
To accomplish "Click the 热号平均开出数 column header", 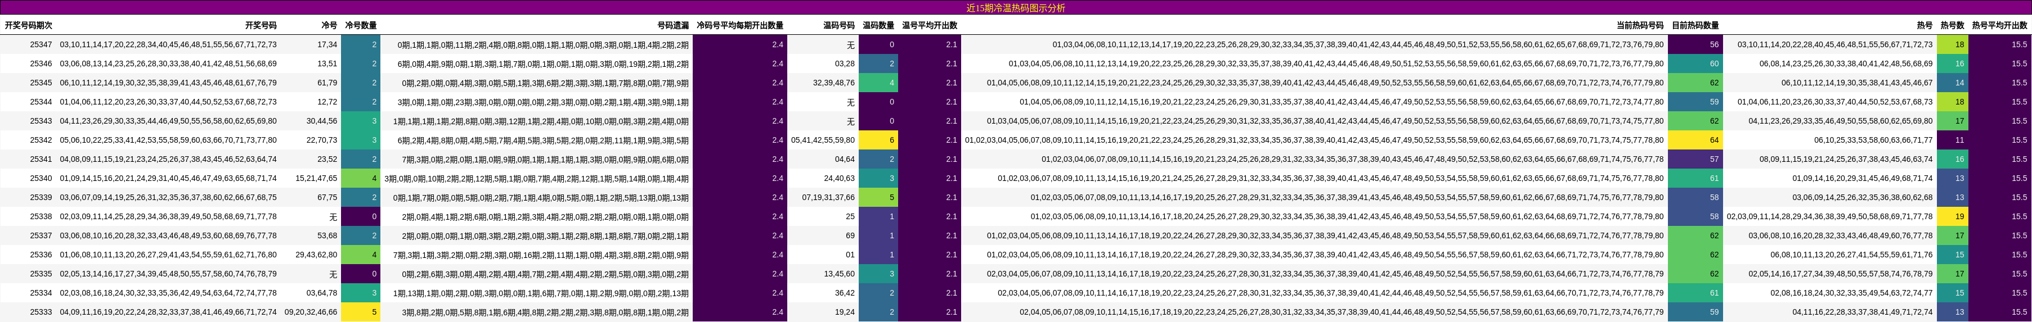I will tap(2000, 25).
